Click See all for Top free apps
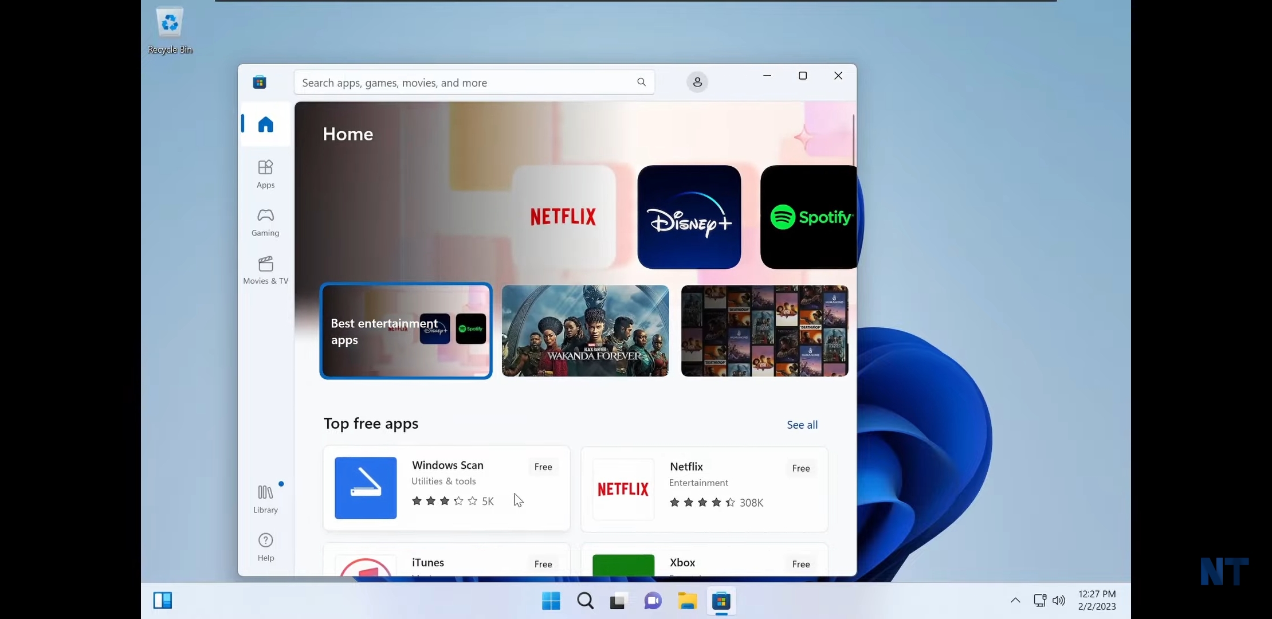 coord(802,425)
